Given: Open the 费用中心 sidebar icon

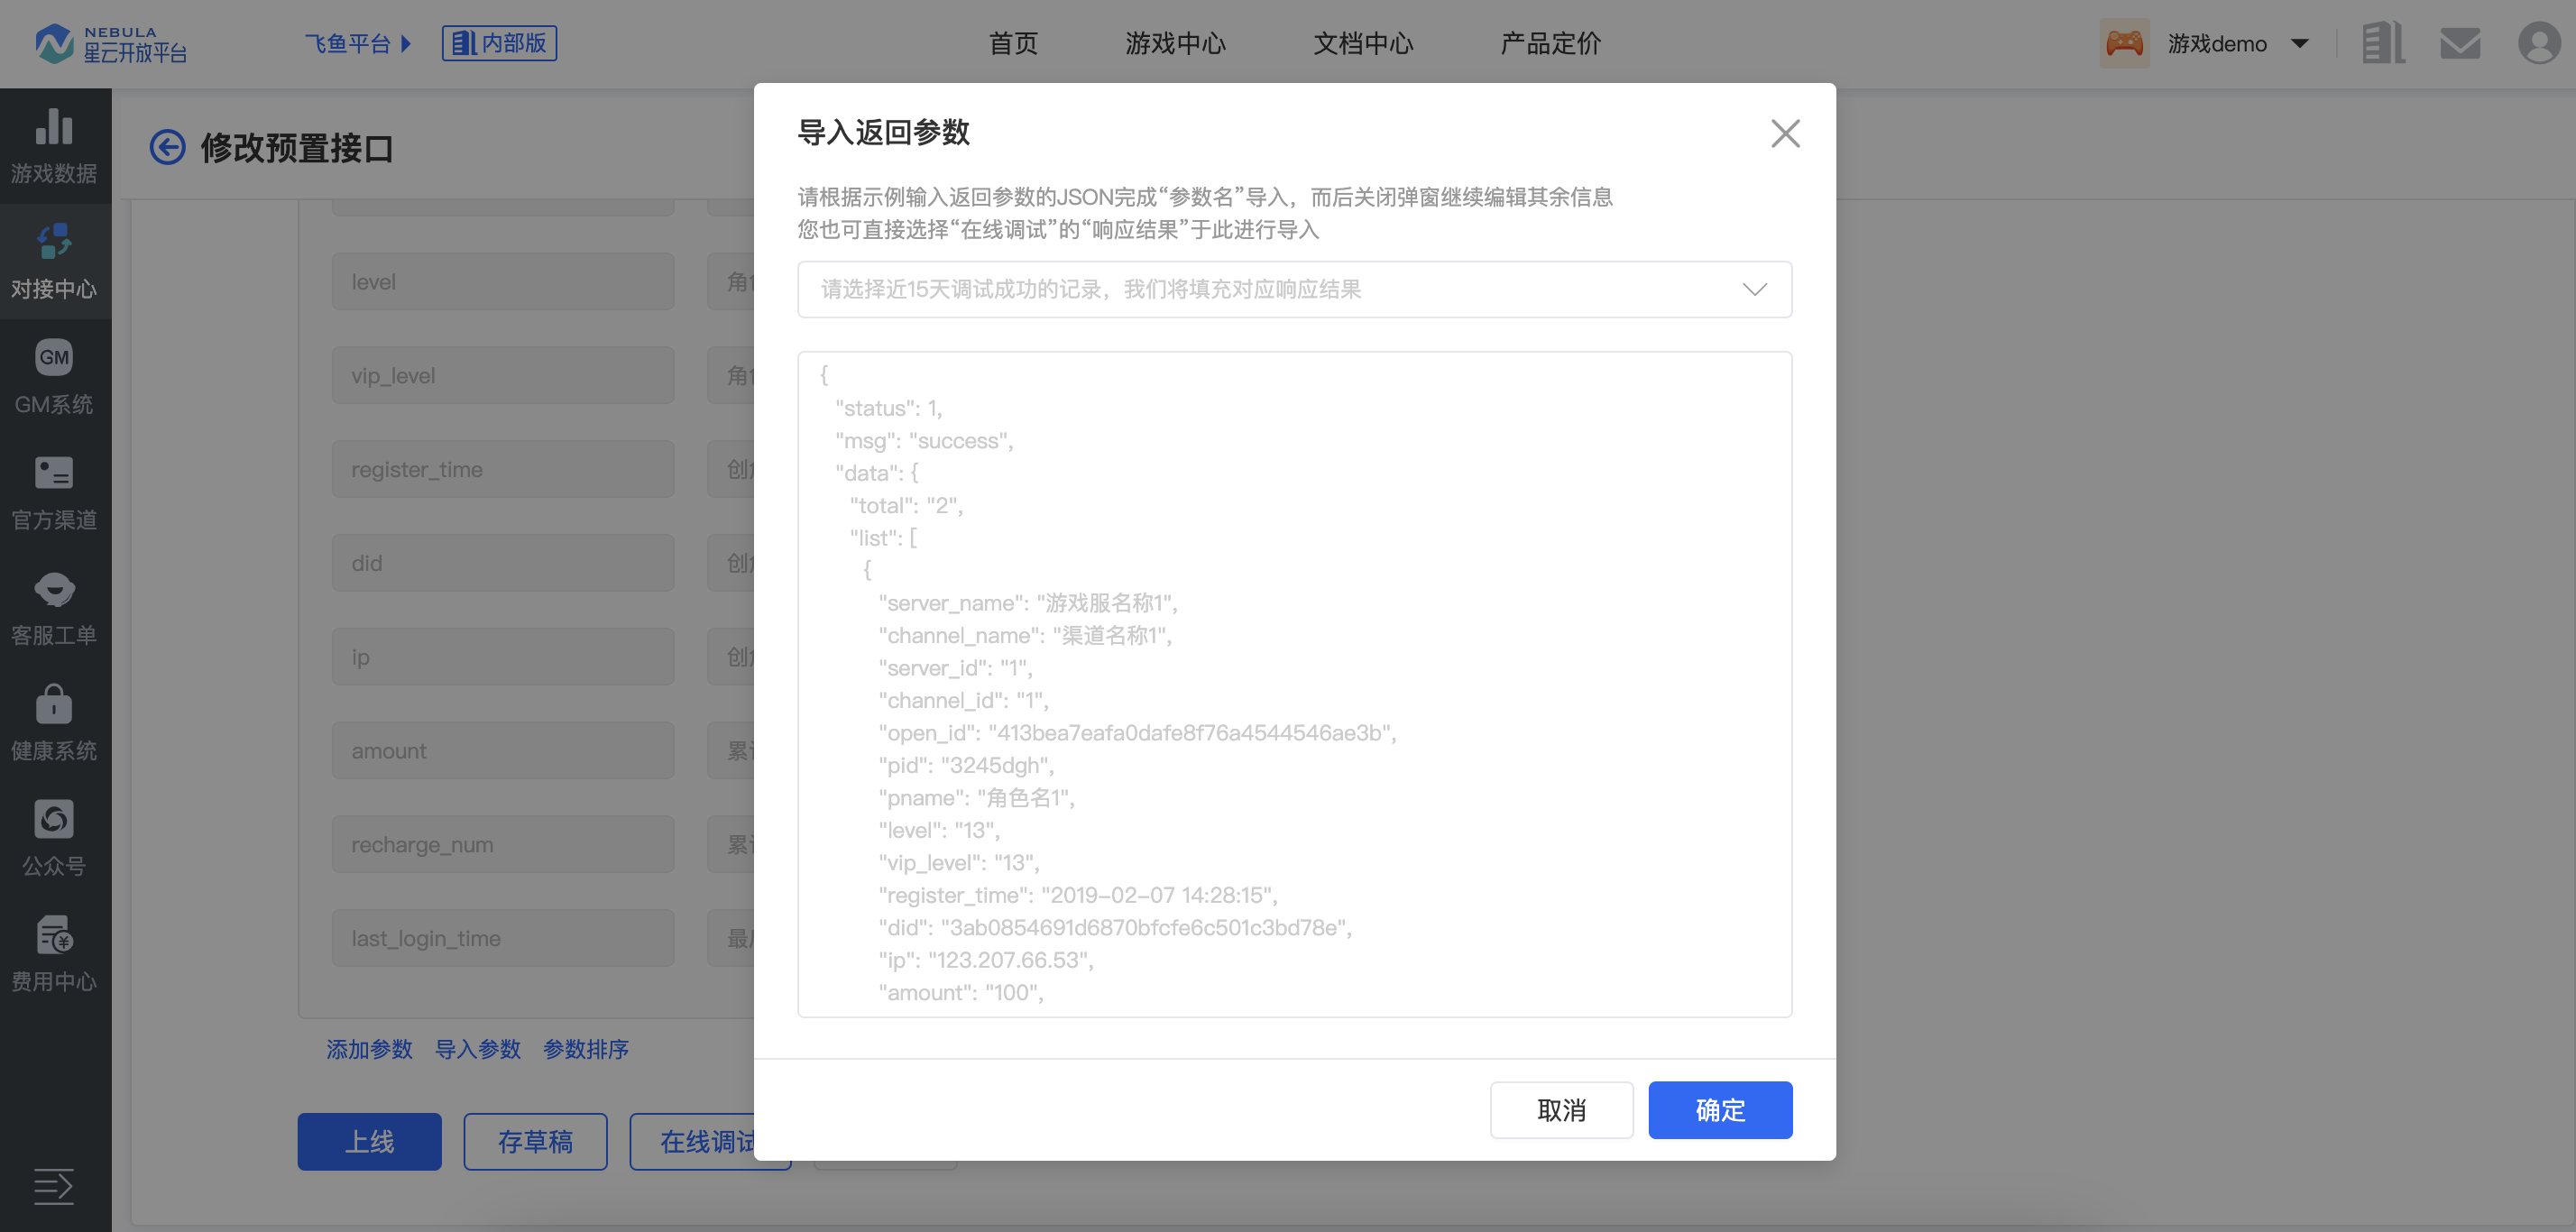Looking at the screenshot, I should [x=54, y=935].
